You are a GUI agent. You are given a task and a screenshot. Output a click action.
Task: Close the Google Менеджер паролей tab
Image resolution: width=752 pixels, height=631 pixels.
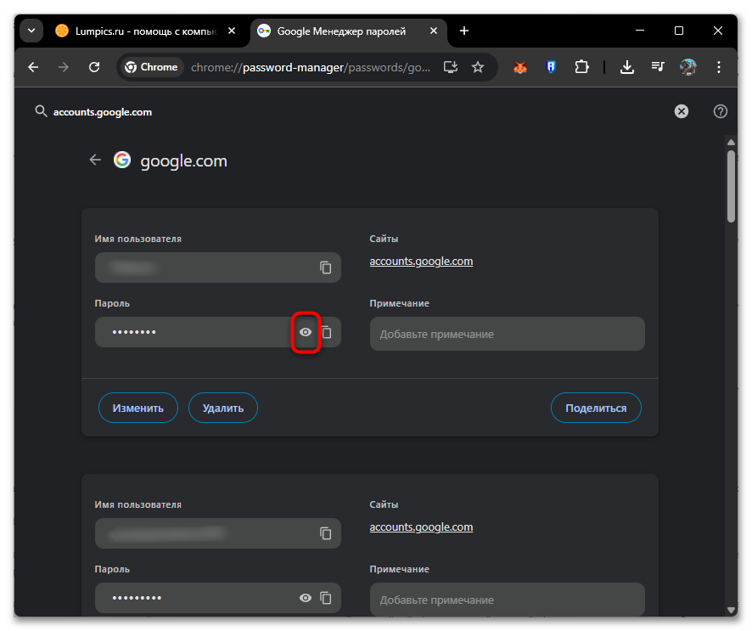tap(434, 31)
